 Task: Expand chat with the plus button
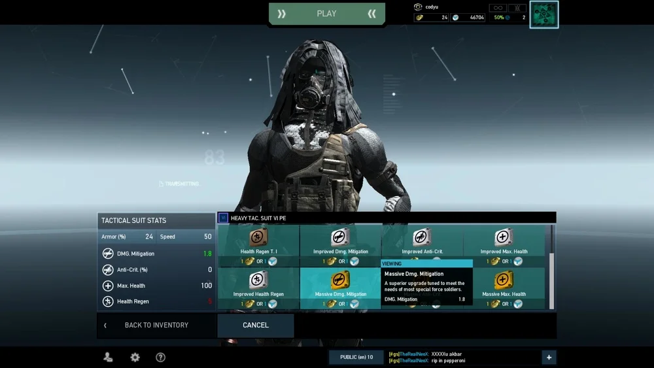549,357
